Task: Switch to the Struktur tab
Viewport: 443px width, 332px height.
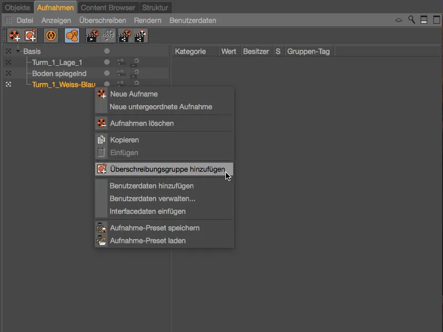Action: point(155,8)
